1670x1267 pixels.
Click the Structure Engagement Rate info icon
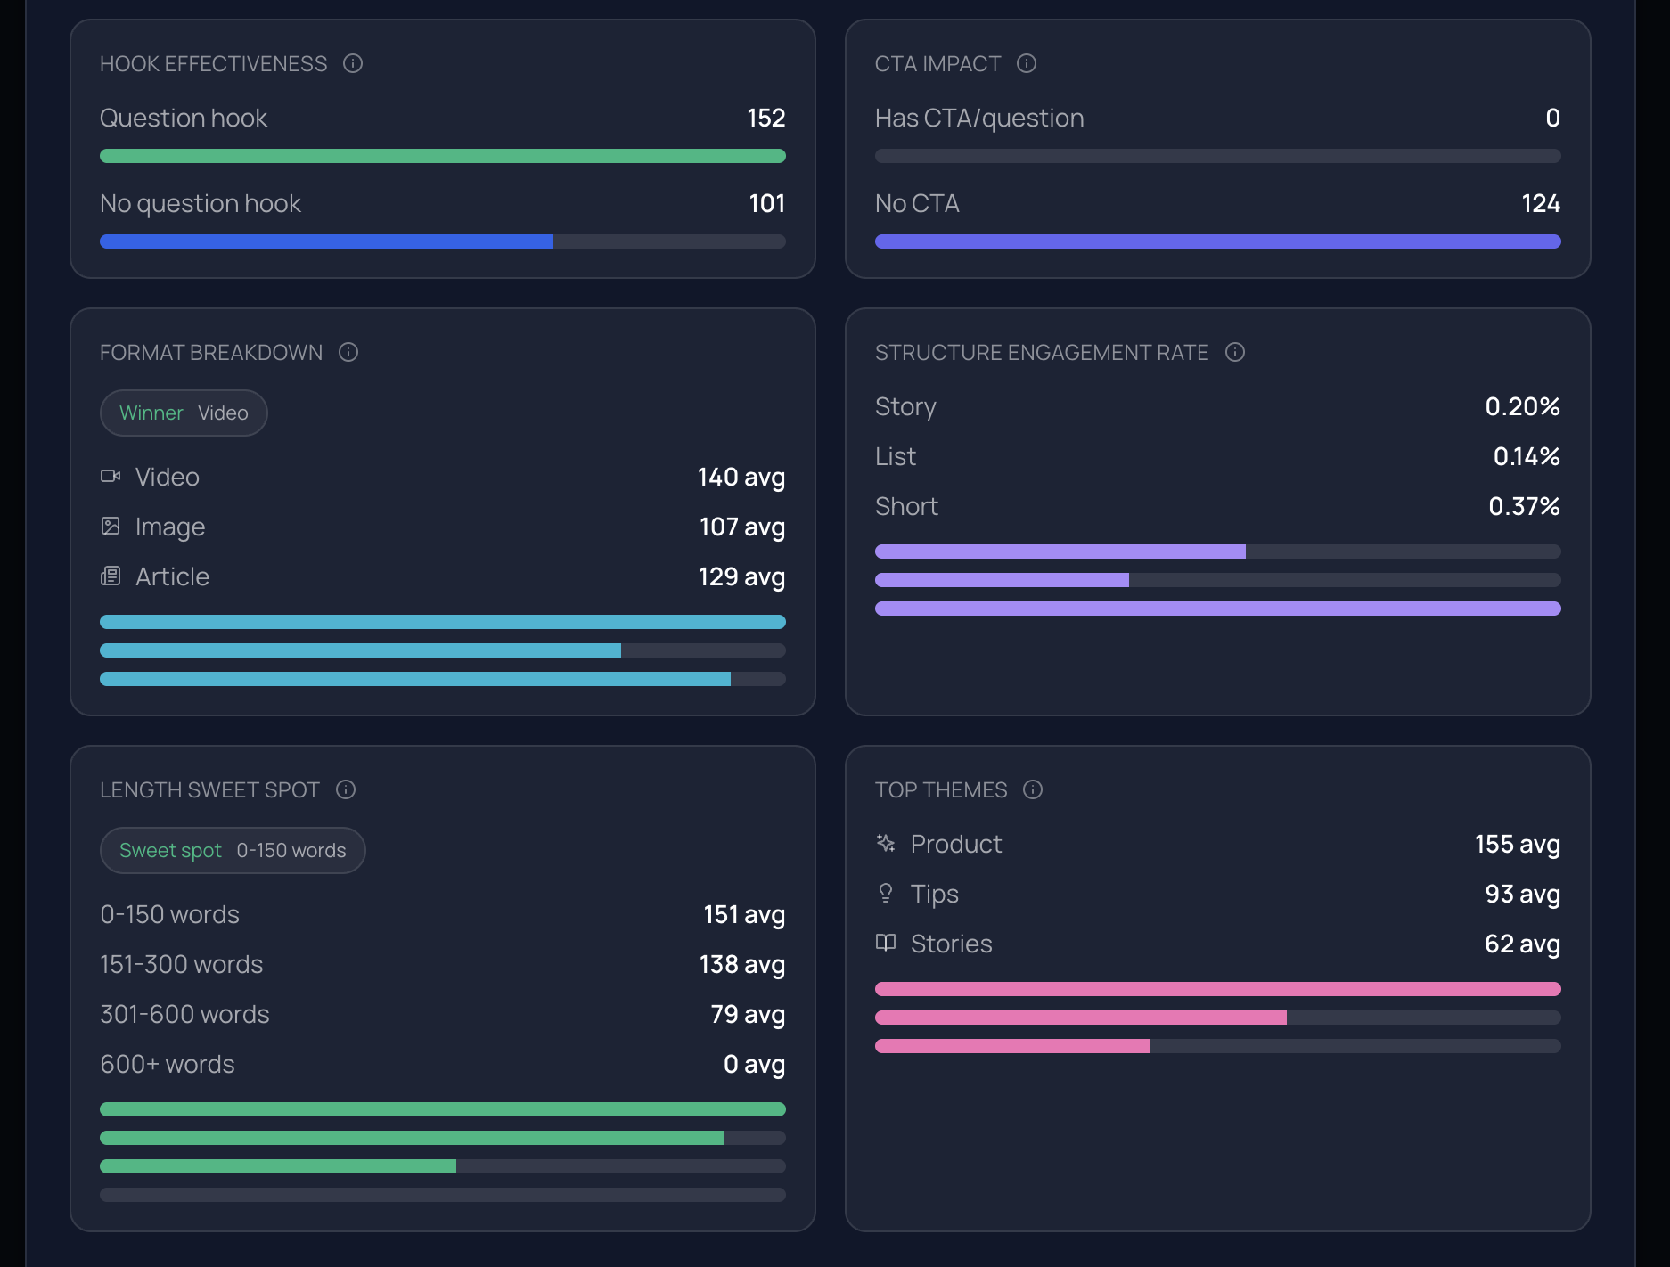[1235, 352]
